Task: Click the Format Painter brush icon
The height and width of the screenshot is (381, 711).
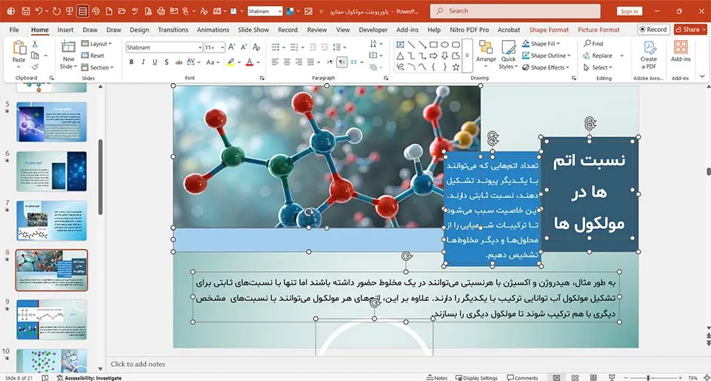Action: [35, 67]
